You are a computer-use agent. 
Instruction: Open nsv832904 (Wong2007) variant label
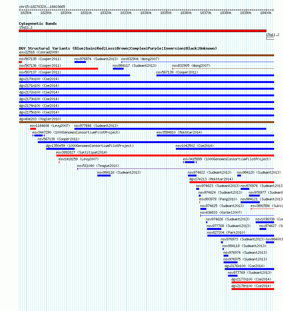(140, 59)
